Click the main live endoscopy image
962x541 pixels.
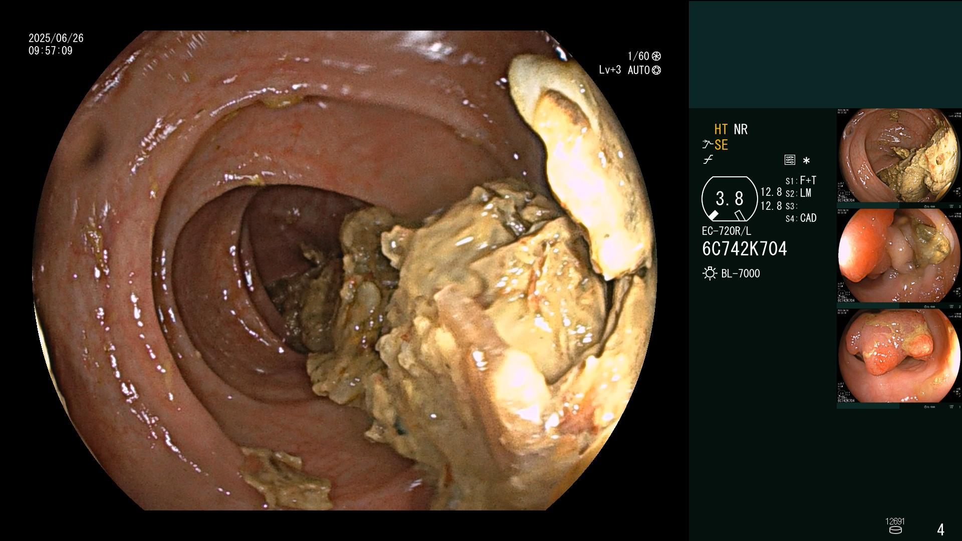coord(345,270)
